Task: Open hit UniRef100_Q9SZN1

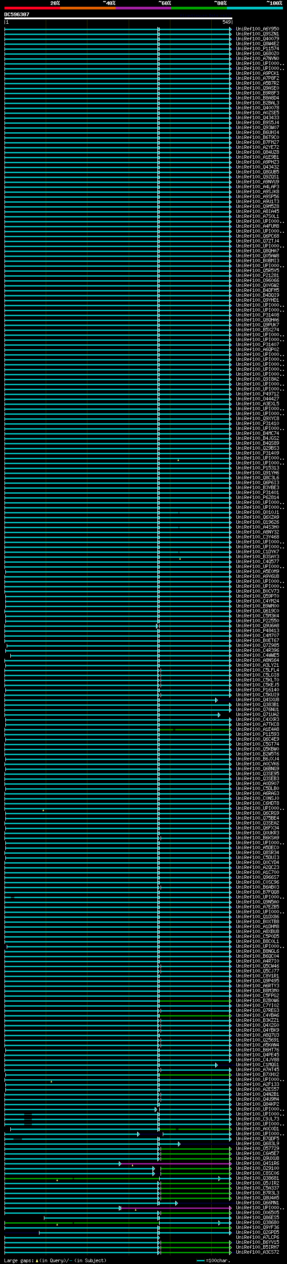Action: [x=257, y=34]
